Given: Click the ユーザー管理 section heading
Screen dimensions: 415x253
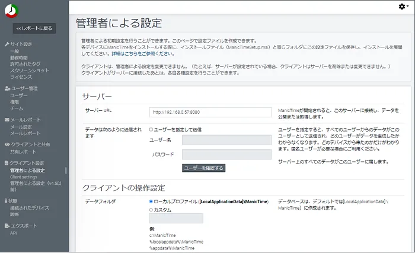Looking at the screenshot, I should 24,88.
